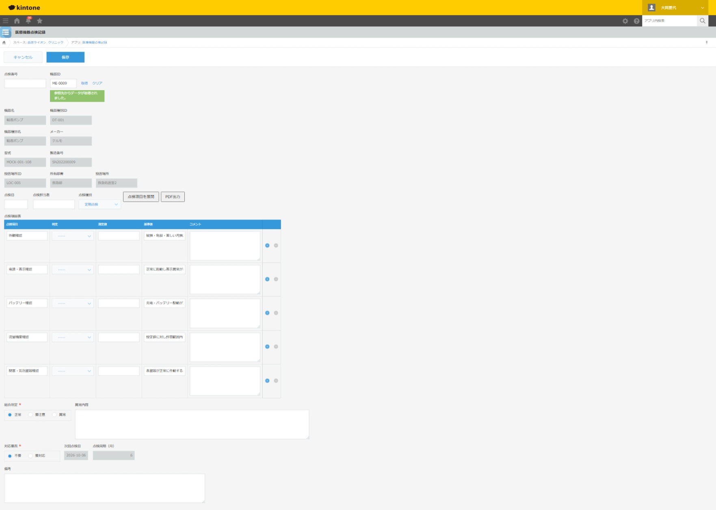716x510 pixels.
Task: Open favorites star icon
Action: [x=40, y=21]
